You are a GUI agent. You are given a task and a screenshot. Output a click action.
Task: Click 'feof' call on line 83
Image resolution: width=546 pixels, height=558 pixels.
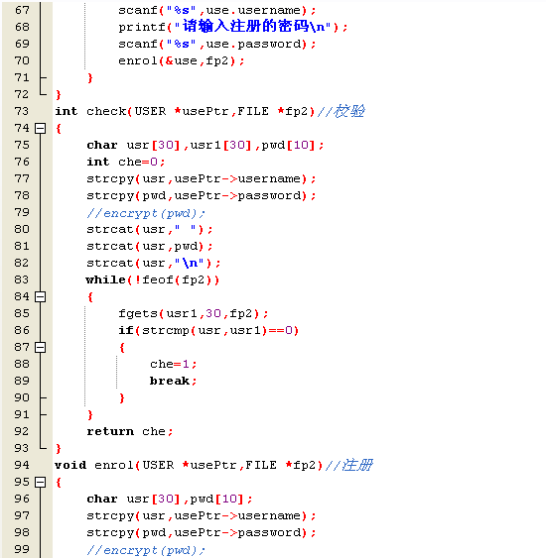point(158,279)
